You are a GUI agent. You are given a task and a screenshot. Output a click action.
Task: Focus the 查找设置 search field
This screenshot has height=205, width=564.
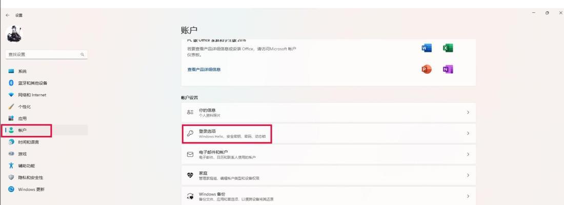coord(47,55)
